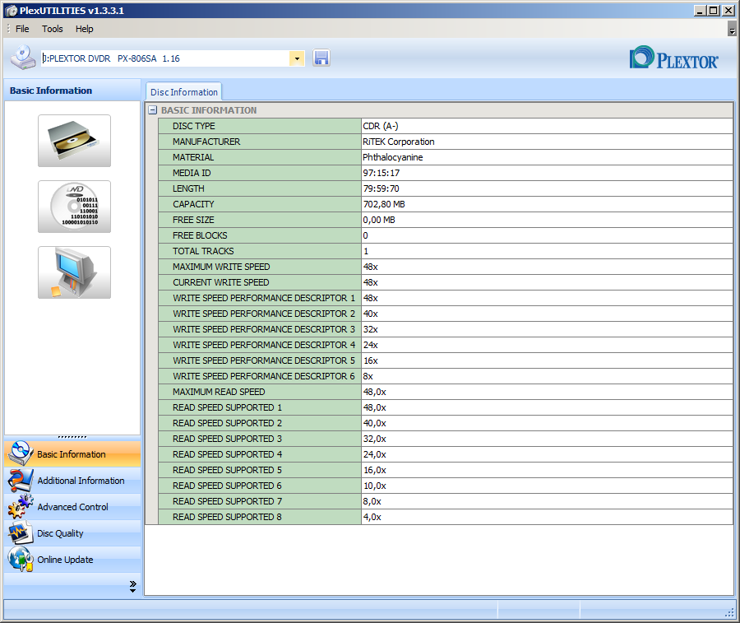Click the READ SPEED SUPPORTED 3 label
The image size is (740, 623).
pyautogui.click(x=228, y=439)
